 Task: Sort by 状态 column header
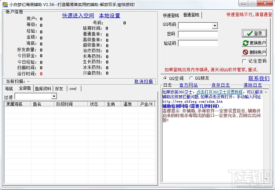(96, 104)
